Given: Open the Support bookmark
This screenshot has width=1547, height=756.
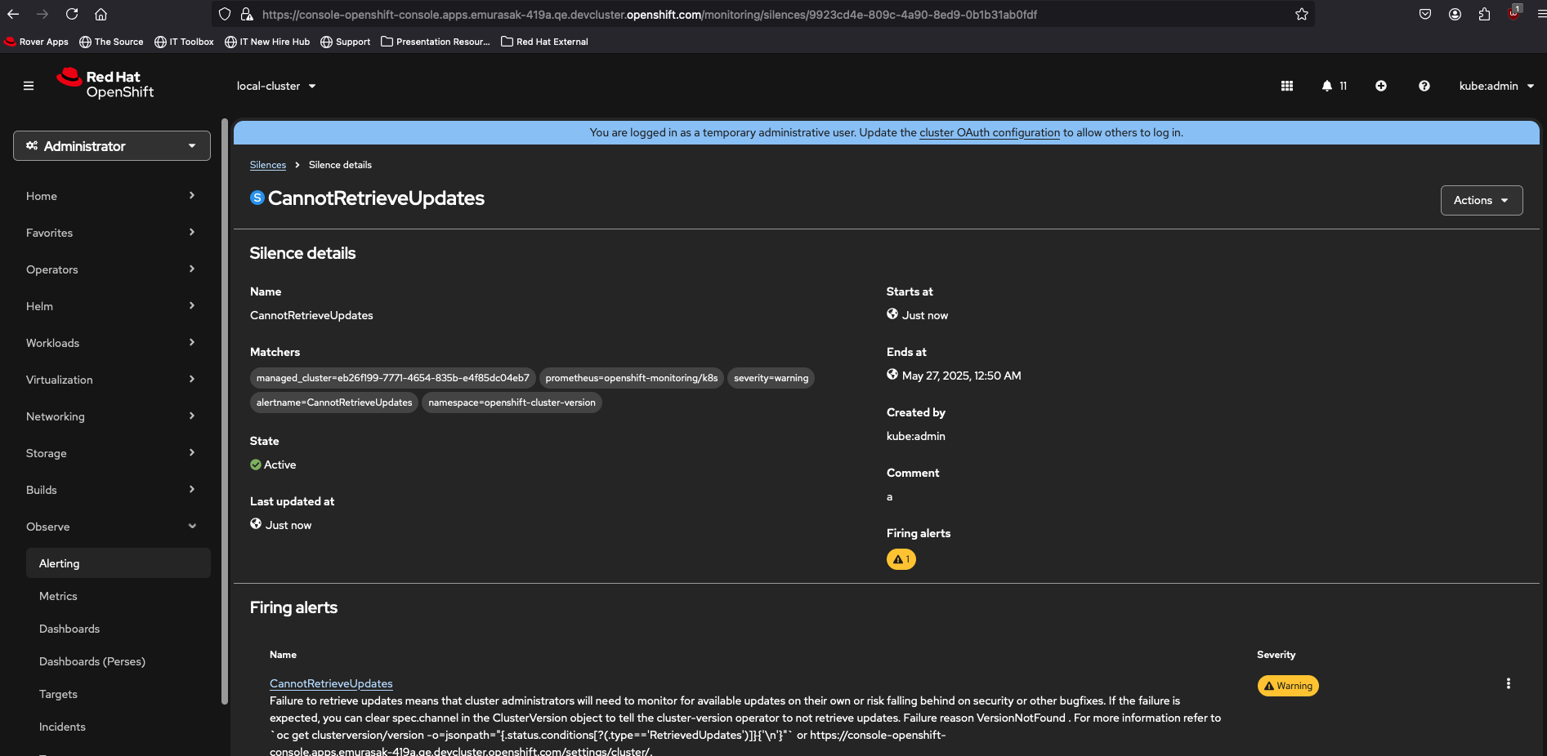Looking at the screenshot, I should click(x=345, y=42).
